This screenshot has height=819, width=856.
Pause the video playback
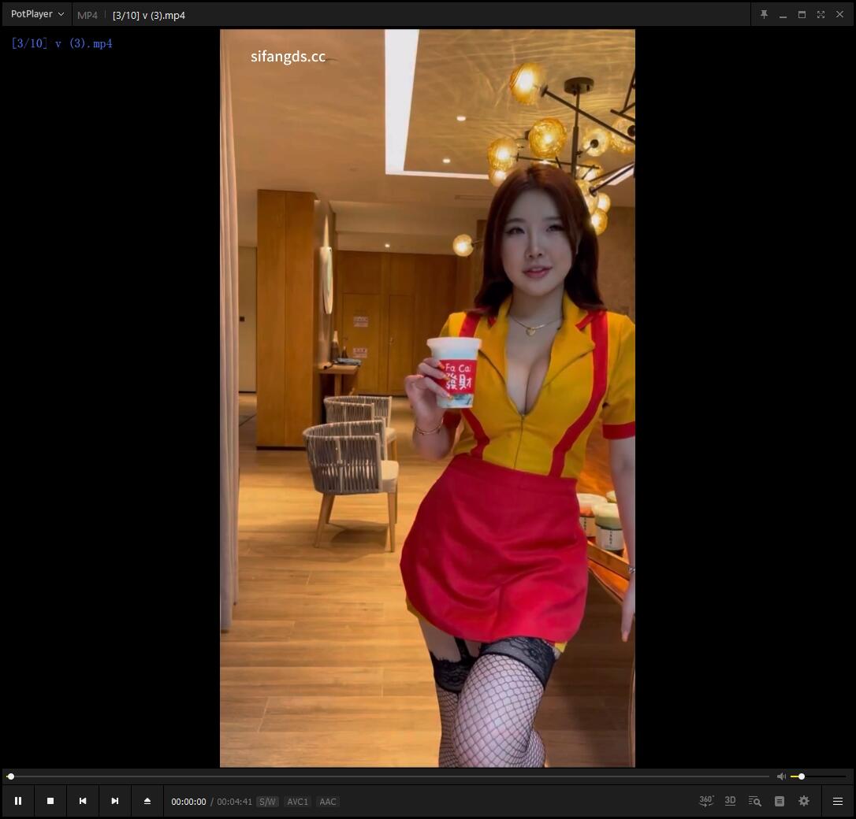coord(18,801)
